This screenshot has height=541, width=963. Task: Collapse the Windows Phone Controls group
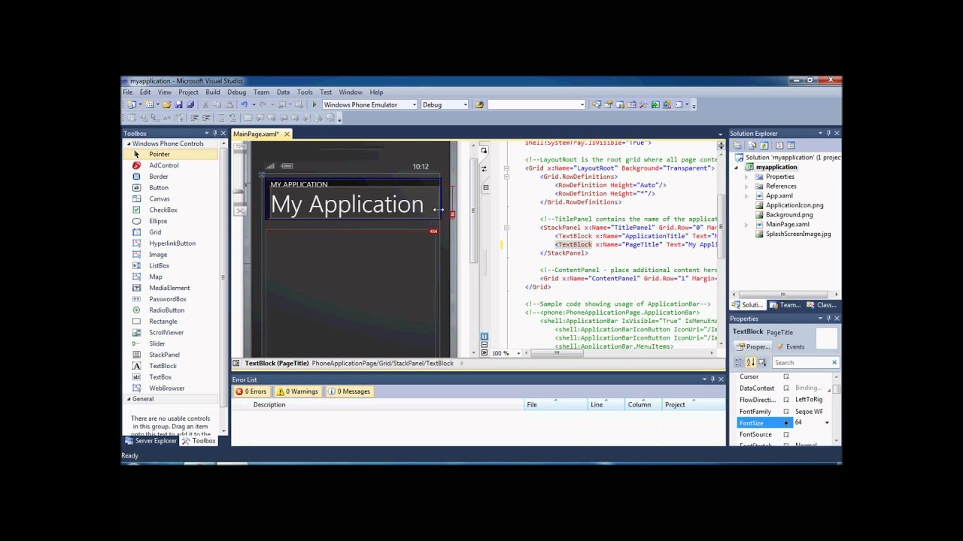[129, 144]
